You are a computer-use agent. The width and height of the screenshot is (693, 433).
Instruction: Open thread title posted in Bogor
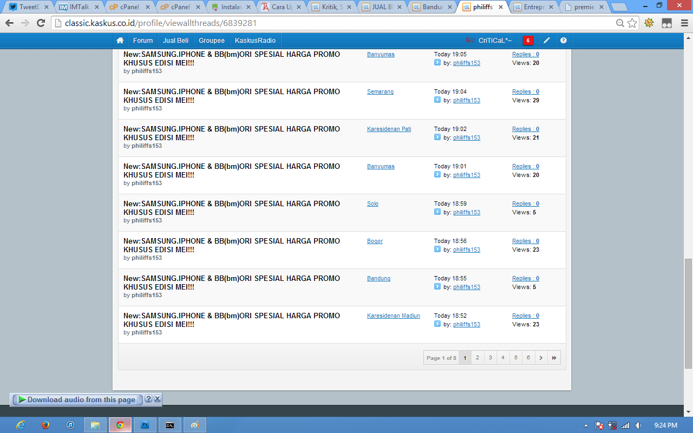coord(232,245)
